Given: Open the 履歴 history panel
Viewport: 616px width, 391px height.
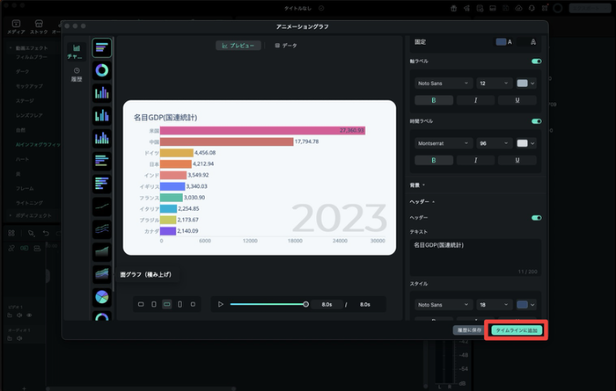Looking at the screenshot, I should pyautogui.click(x=76, y=74).
